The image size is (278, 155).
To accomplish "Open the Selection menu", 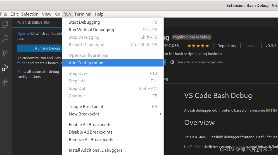I will click(30, 14).
